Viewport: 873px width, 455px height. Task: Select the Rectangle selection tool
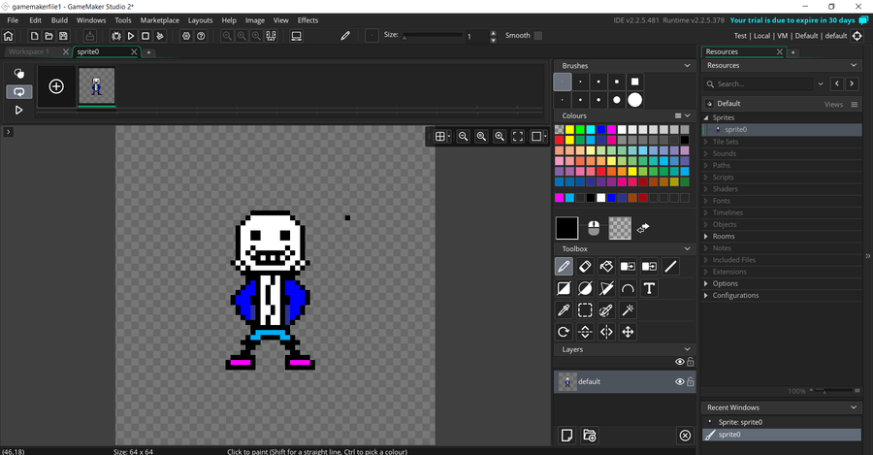click(585, 310)
